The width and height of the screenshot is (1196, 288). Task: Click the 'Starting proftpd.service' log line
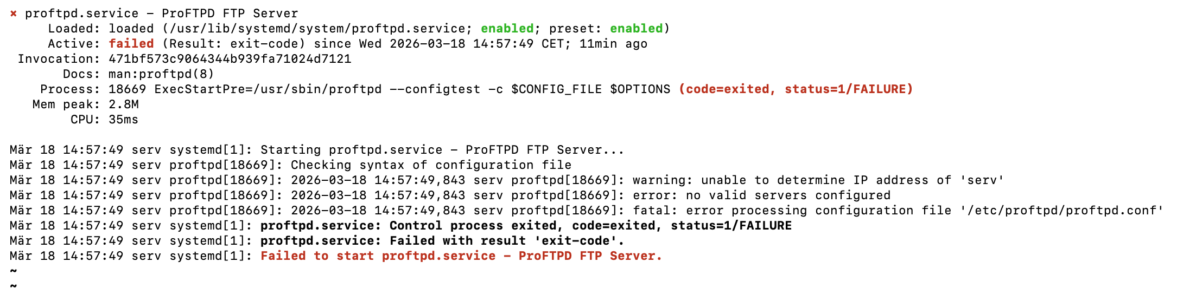[442, 150]
